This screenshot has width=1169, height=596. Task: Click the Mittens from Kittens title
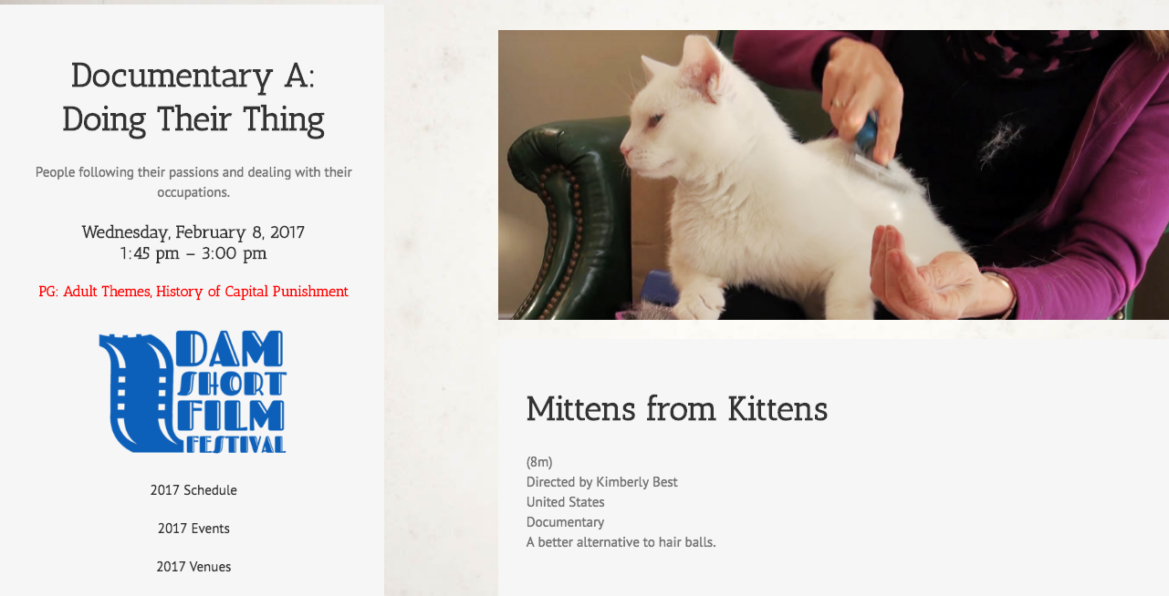tap(677, 409)
